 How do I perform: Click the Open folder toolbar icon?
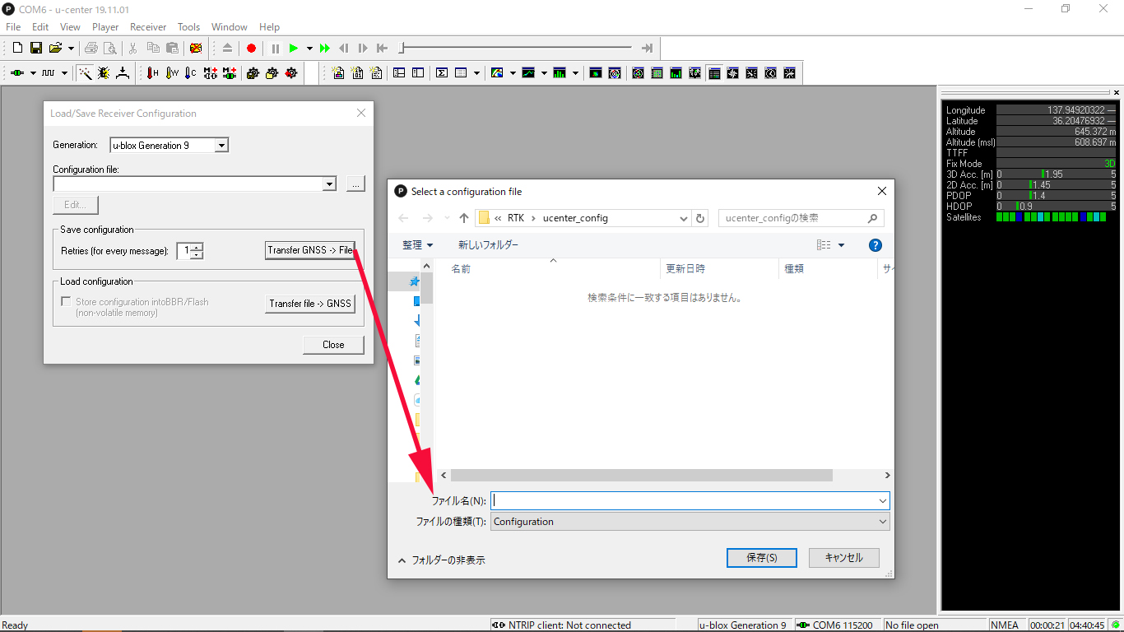click(55, 49)
